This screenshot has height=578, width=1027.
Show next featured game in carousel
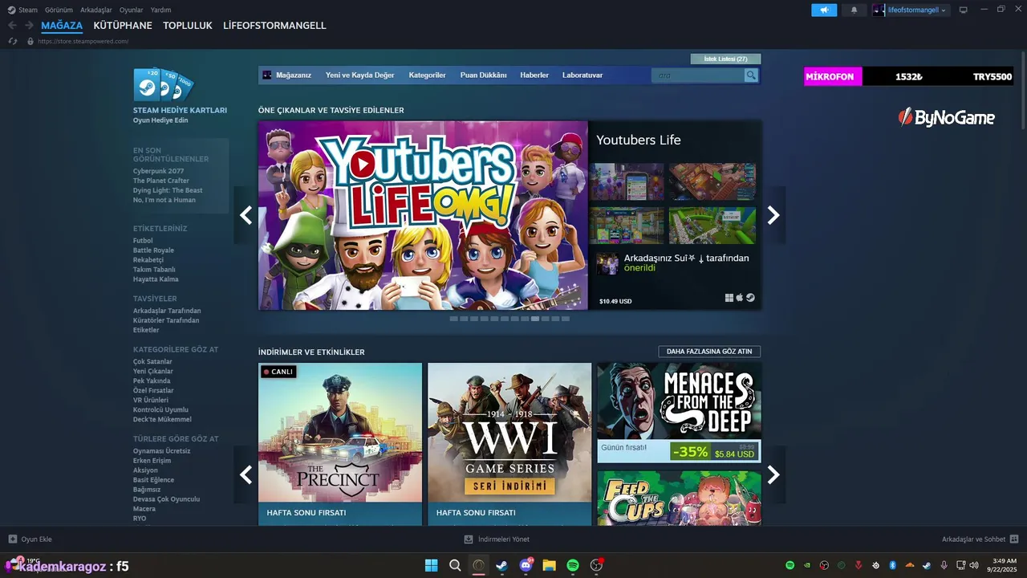773,215
